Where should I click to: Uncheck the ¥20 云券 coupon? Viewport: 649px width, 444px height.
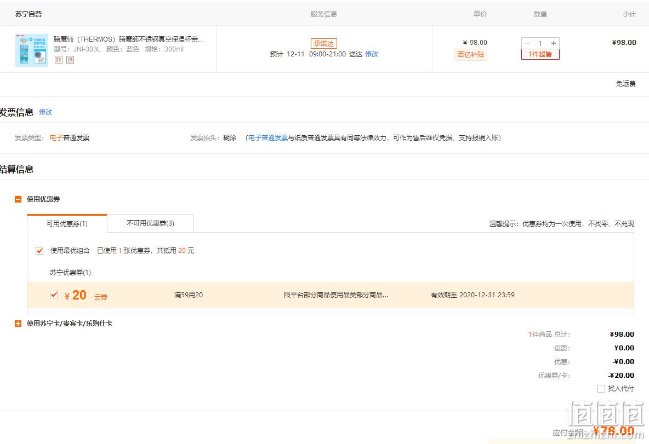click(x=54, y=295)
